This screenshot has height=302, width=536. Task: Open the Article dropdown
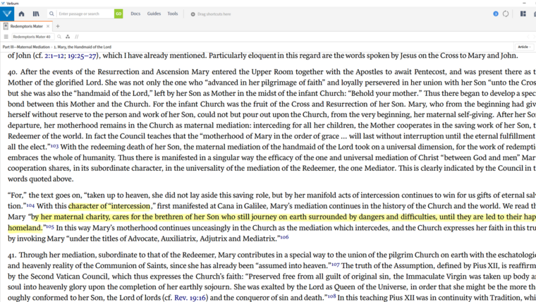coord(524,47)
